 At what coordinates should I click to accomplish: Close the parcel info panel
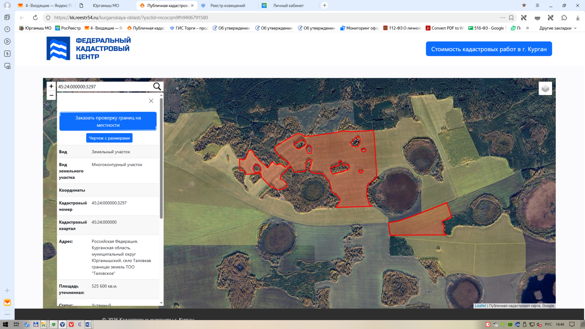point(151,101)
